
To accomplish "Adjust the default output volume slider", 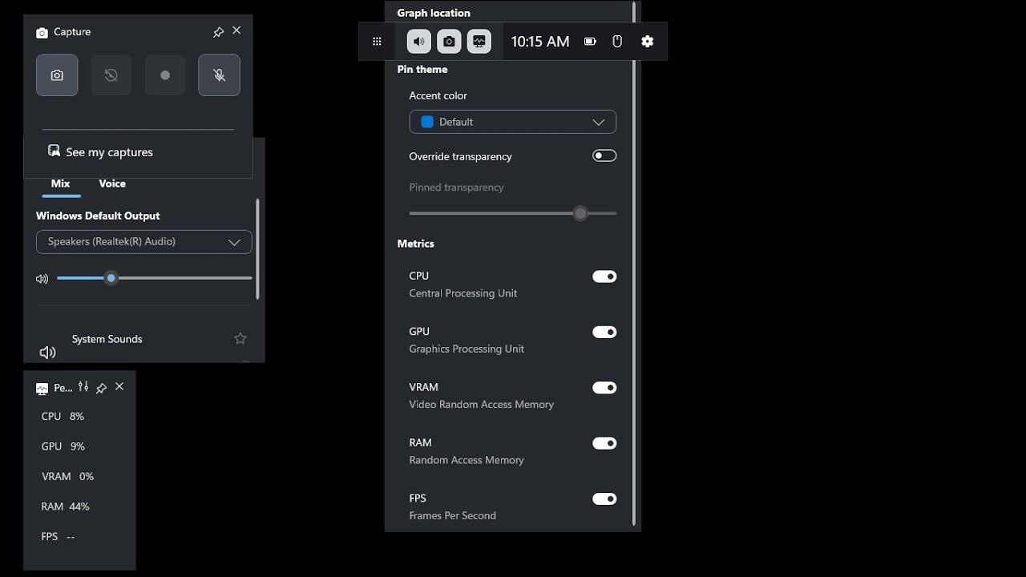I will (x=155, y=278).
